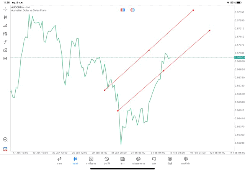This screenshot has width=245, height=171.
Task: Open the News (ข่าว) tab
Action: [122, 161]
